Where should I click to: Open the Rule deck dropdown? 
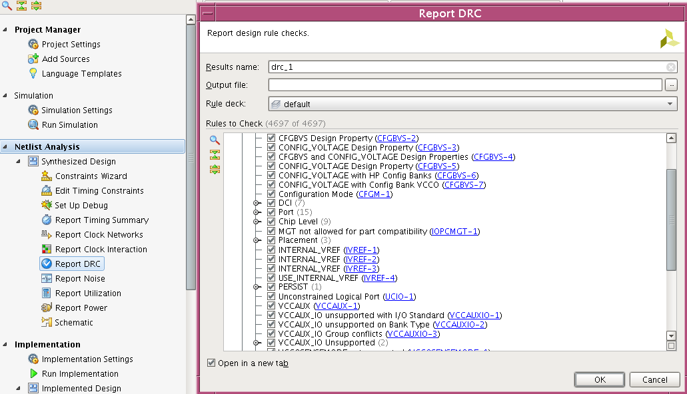(x=472, y=104)
